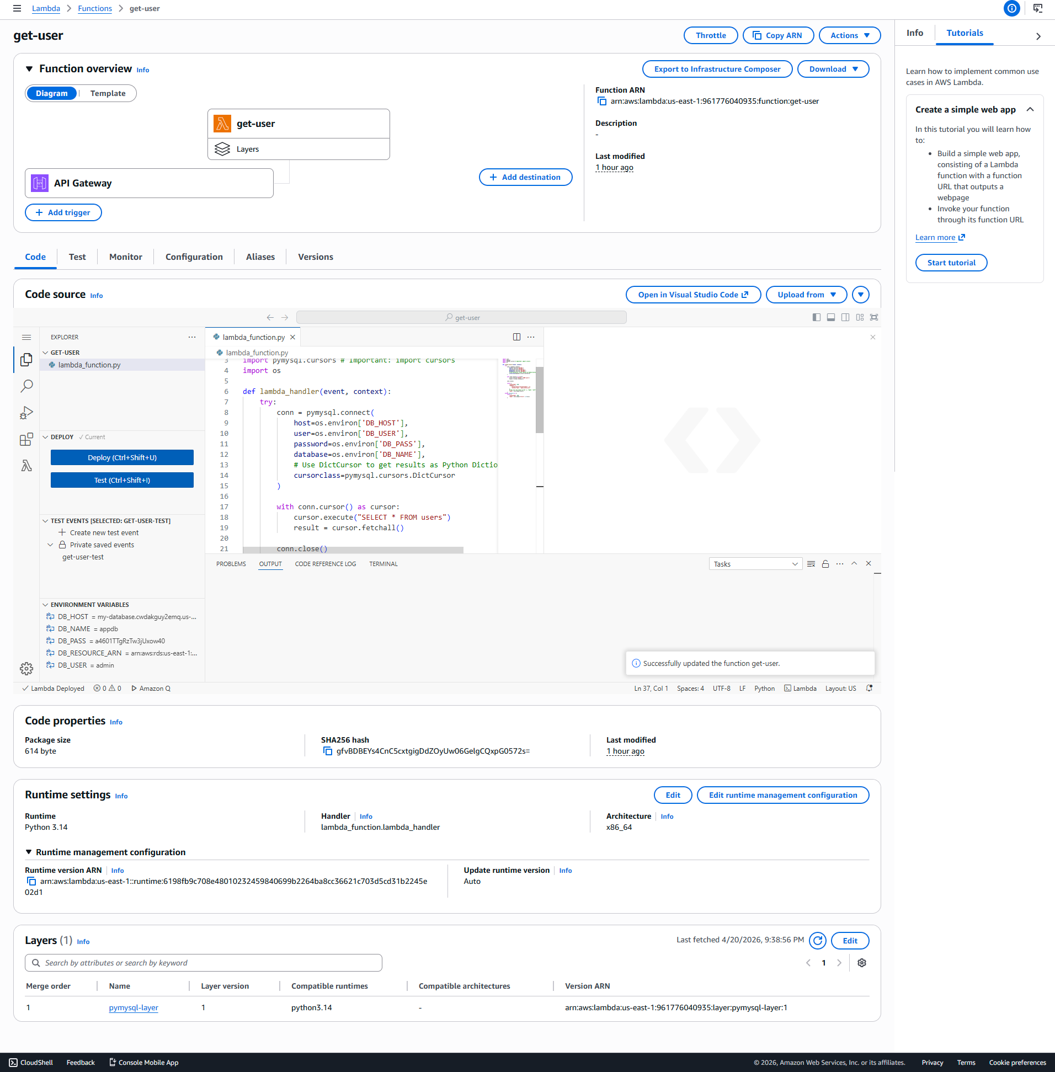Open the Explorer files icon in the activity bar
The width and height of the screenshot is (1055, 1072).
coord(26,360)
